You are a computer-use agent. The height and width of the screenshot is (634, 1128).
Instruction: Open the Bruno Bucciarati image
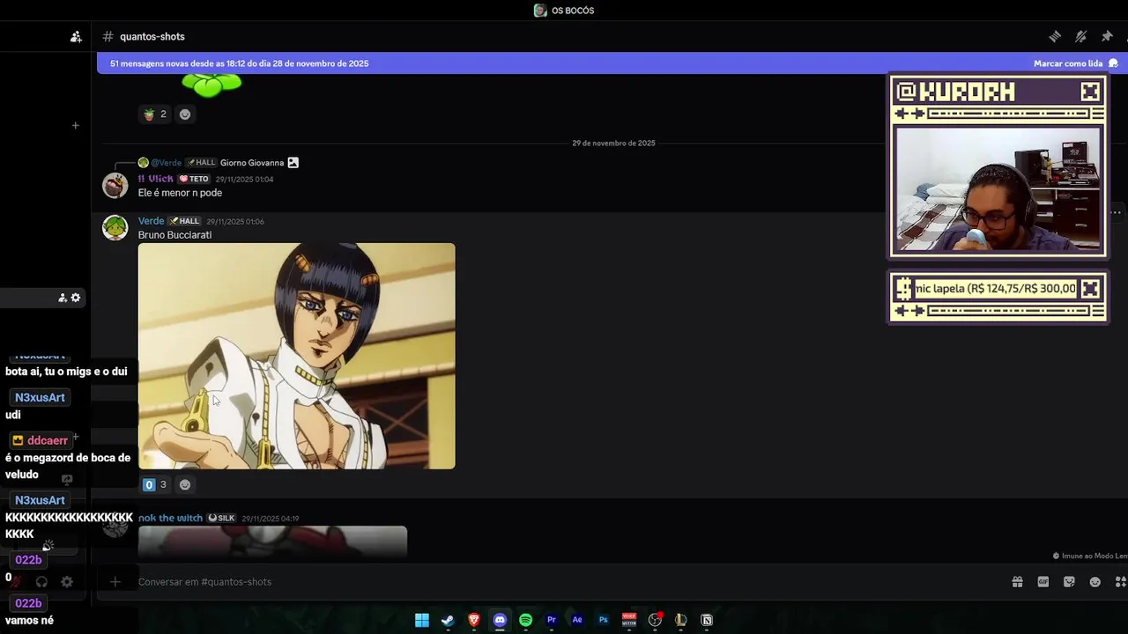[x=297, y=356]
